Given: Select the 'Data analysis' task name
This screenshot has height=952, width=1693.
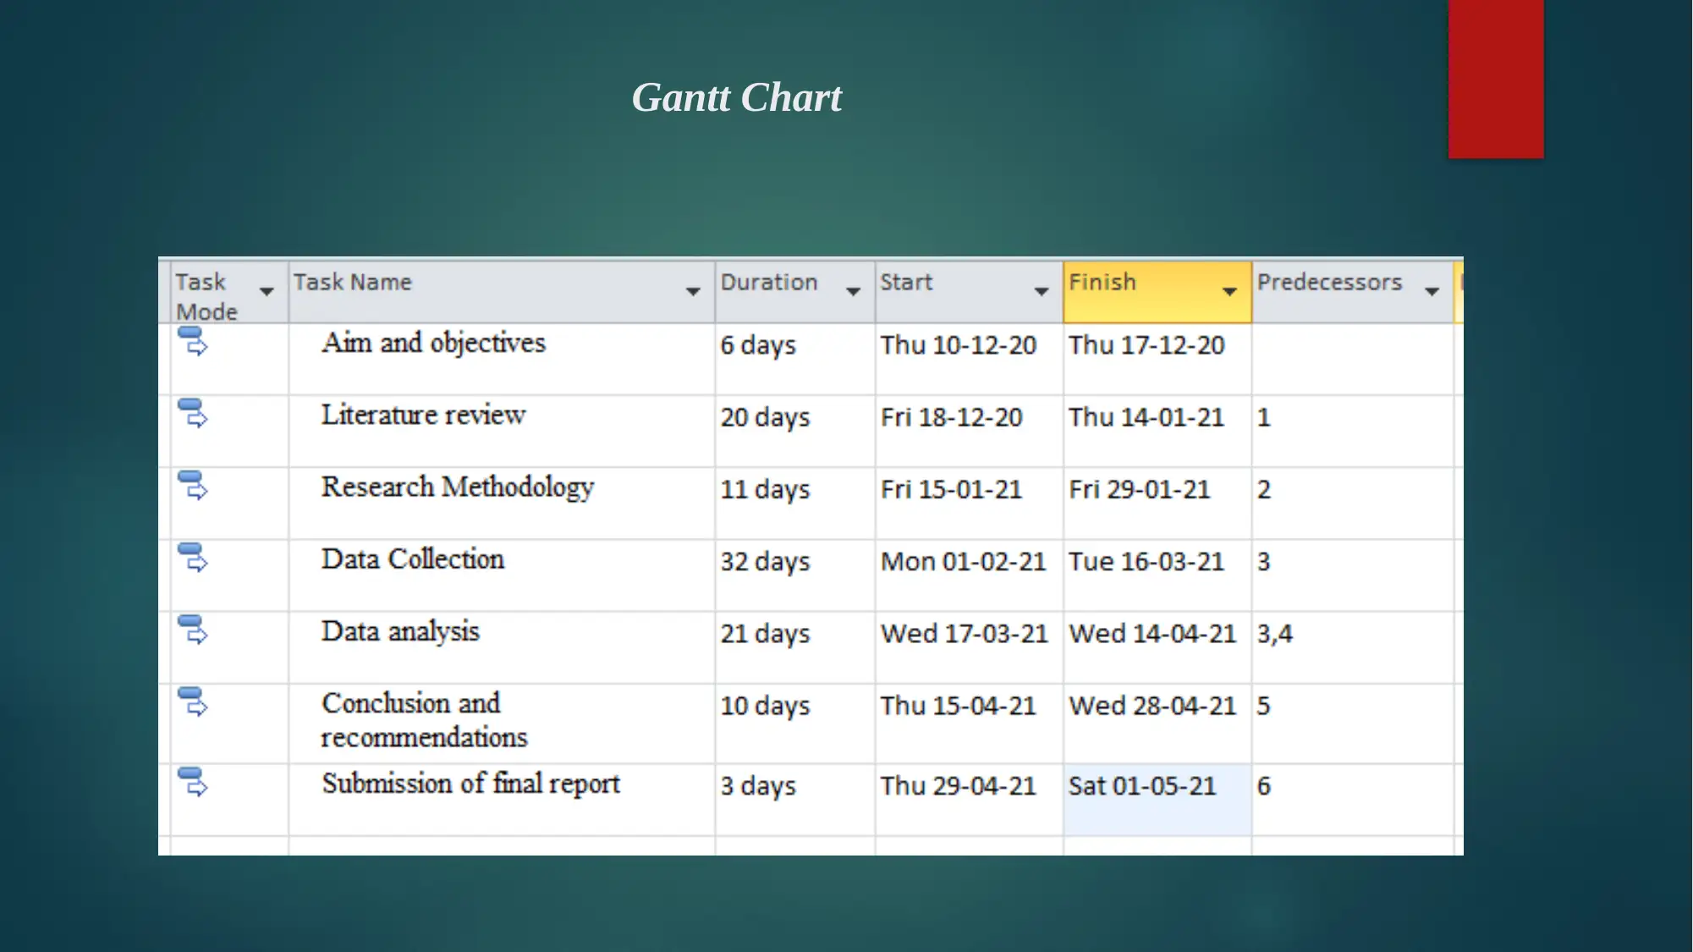Looking at the screenshot, I should pyautogui.click(x=400, y=632).
